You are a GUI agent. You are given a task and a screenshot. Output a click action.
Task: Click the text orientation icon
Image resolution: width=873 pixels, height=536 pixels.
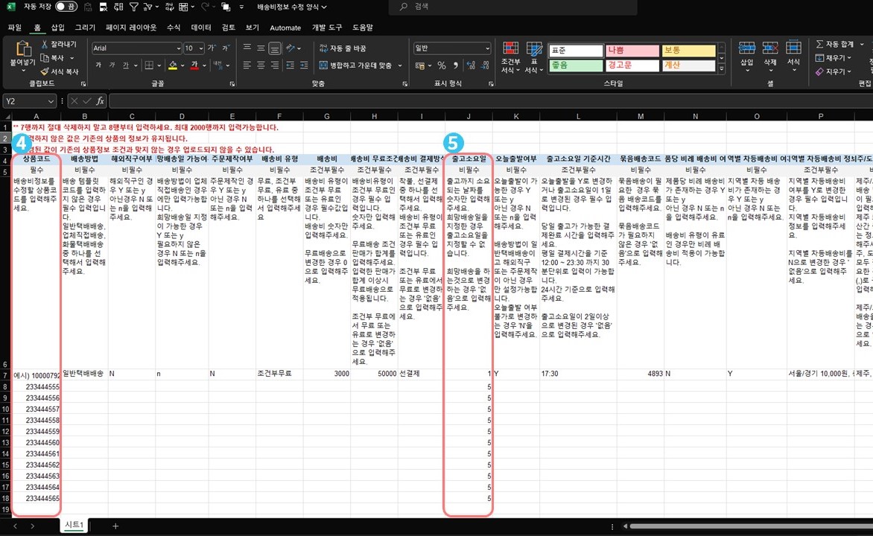(290, 48)
